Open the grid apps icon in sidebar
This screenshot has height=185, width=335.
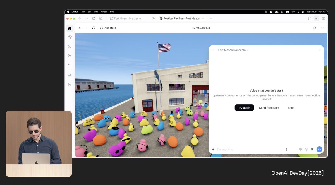(70, 75)
